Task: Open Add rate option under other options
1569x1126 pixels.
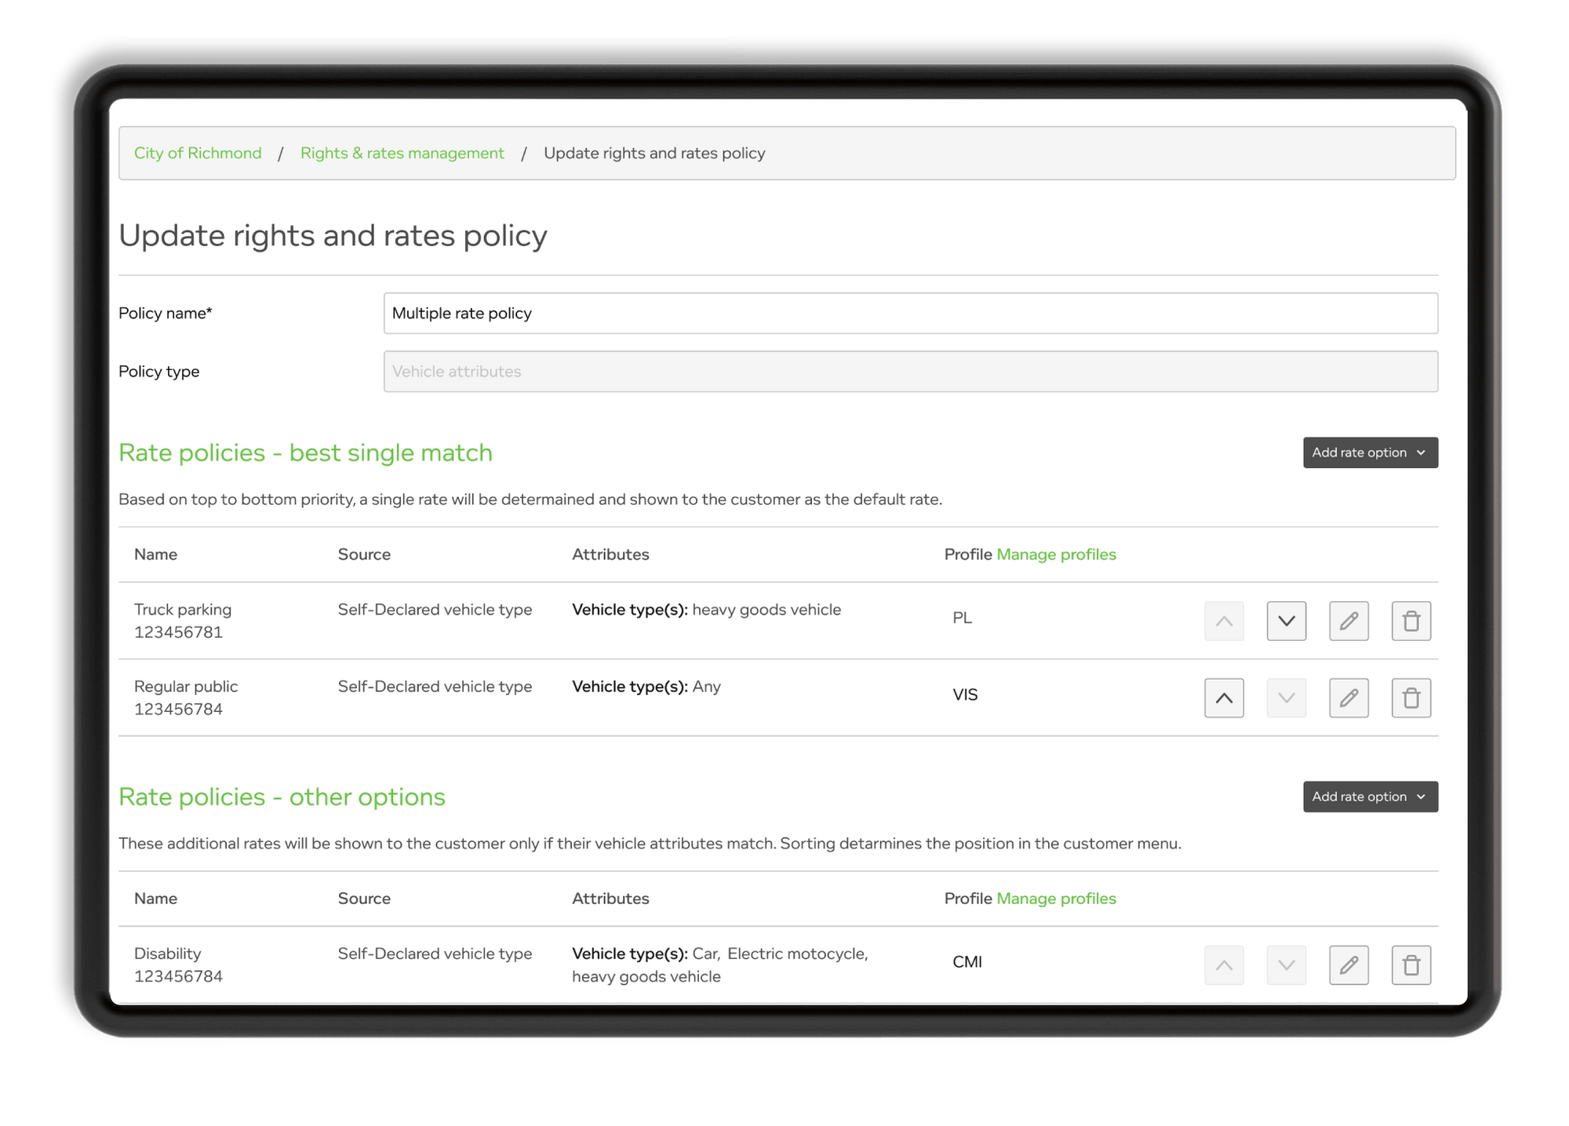Action: (1370, 796)
